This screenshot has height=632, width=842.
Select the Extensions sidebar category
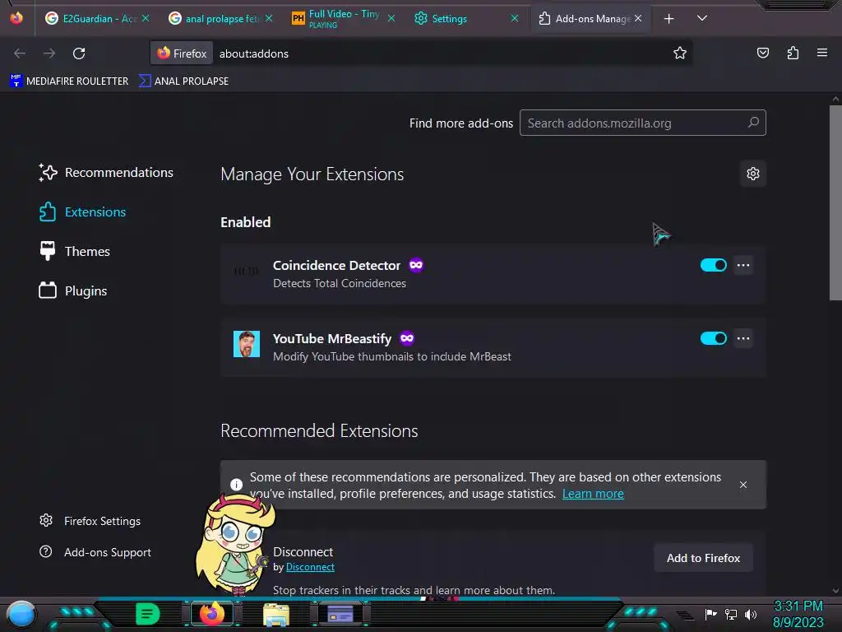coord(82,211)
